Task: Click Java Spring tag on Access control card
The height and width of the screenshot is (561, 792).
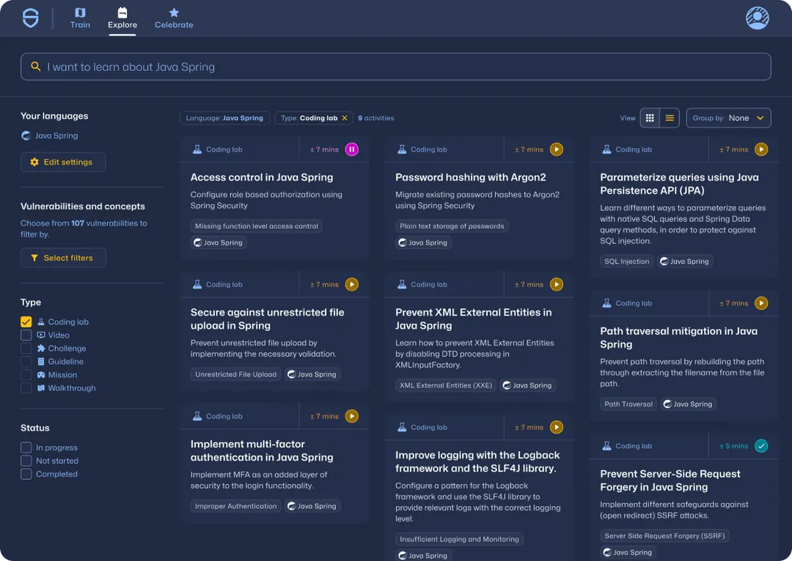Action: (x=219, y=242)
